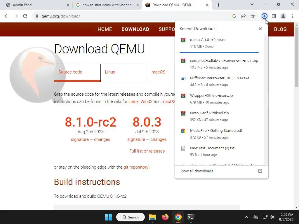Open the signature link under 8.0.3

coord(136,139)
